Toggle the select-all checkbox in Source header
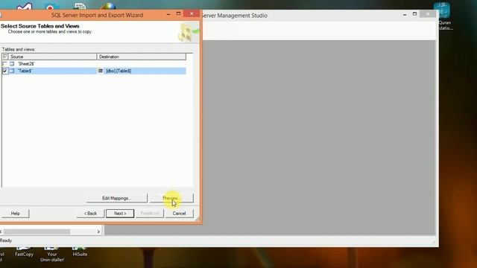 coord(5,57)
